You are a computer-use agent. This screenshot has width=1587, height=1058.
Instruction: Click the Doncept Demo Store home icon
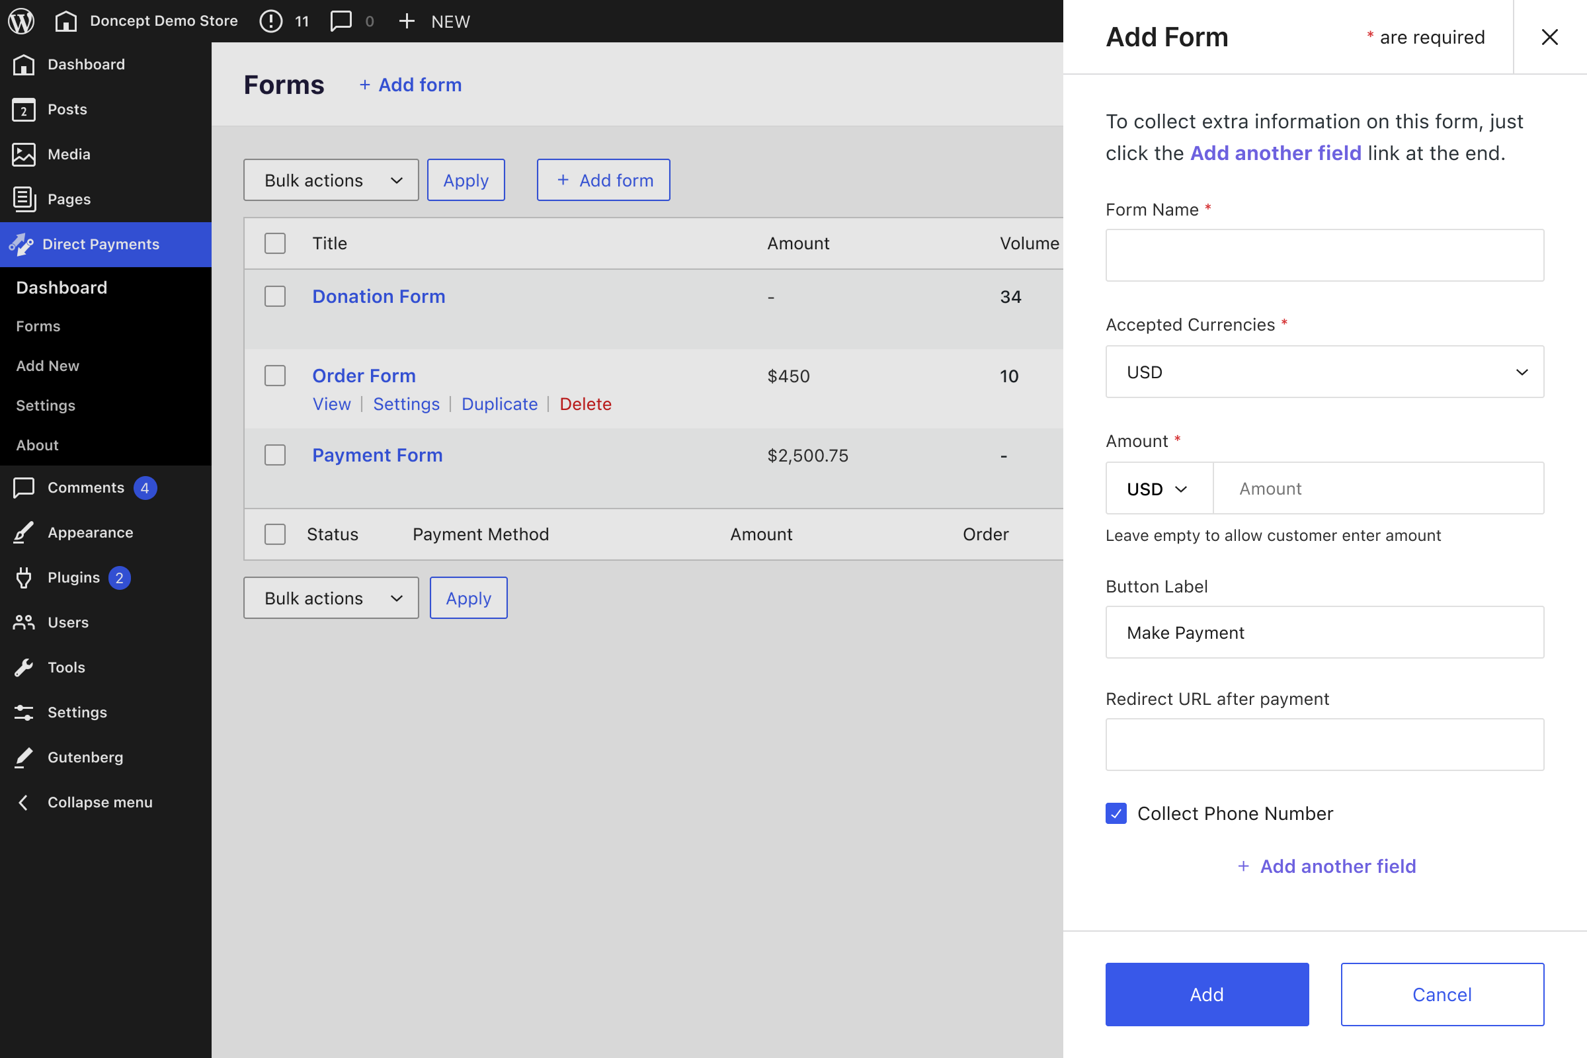pos(65,21)
